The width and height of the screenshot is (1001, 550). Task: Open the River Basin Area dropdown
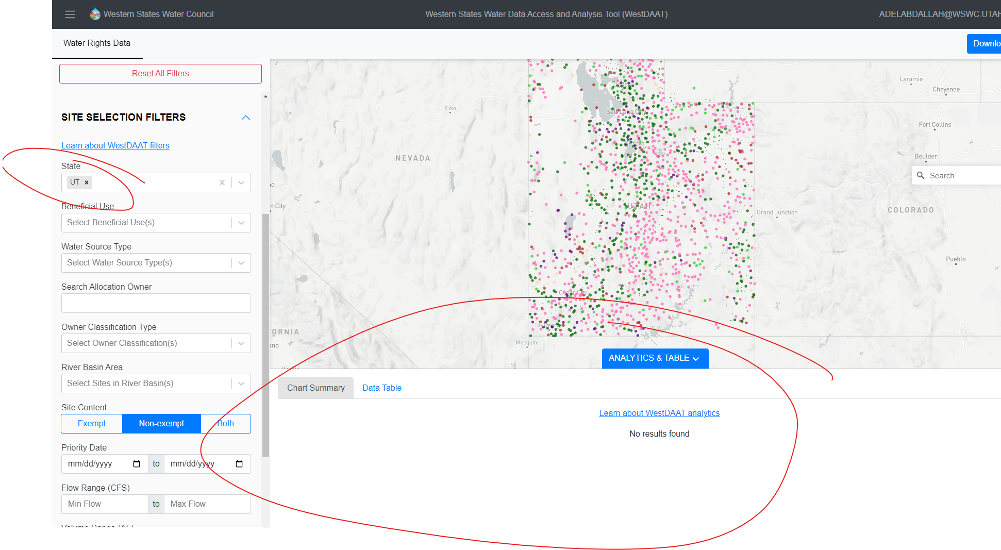[x=241, y=383]
